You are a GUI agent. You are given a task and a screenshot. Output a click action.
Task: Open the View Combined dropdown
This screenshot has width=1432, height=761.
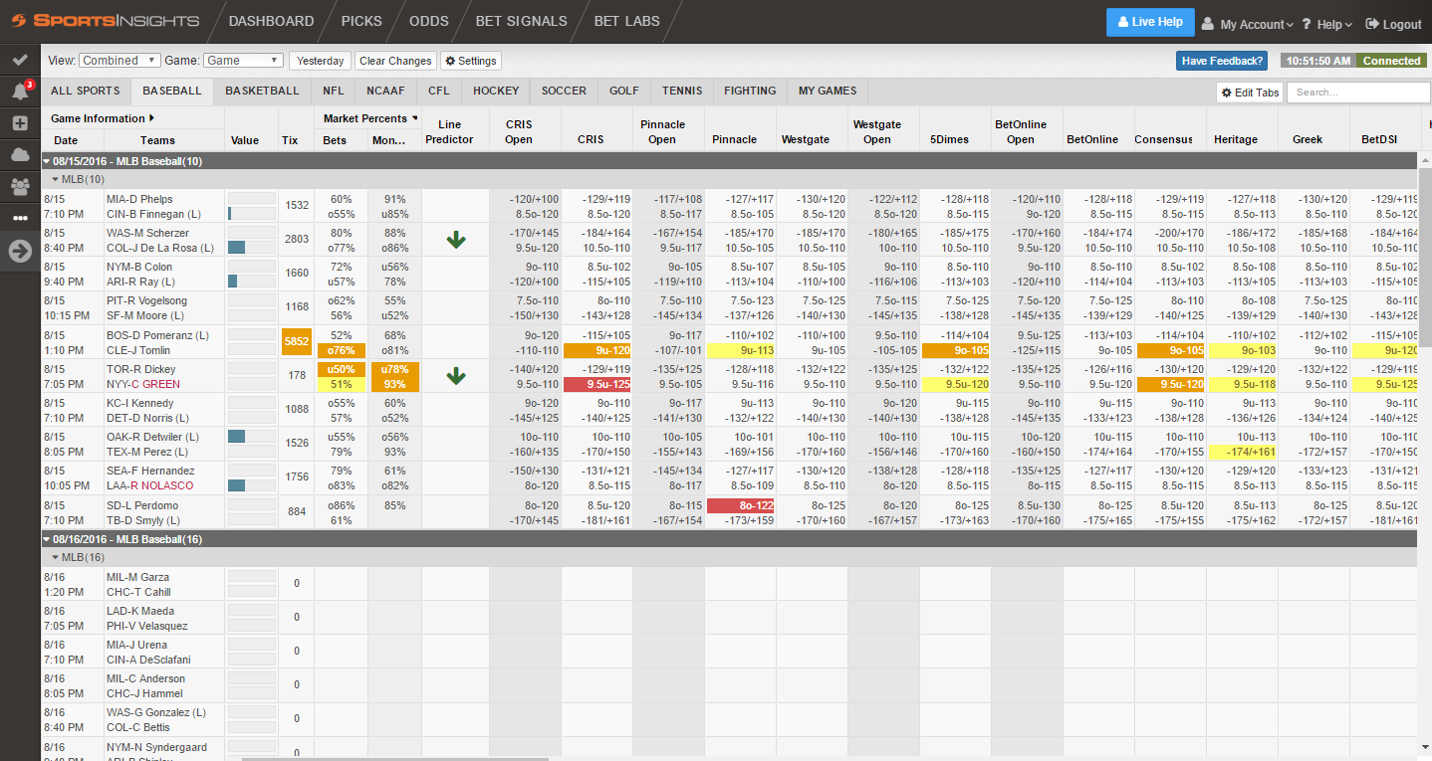(x=119, y=61)
